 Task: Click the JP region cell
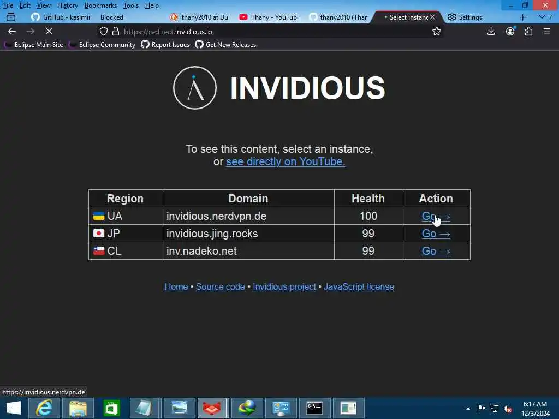[x=125, y=234]
